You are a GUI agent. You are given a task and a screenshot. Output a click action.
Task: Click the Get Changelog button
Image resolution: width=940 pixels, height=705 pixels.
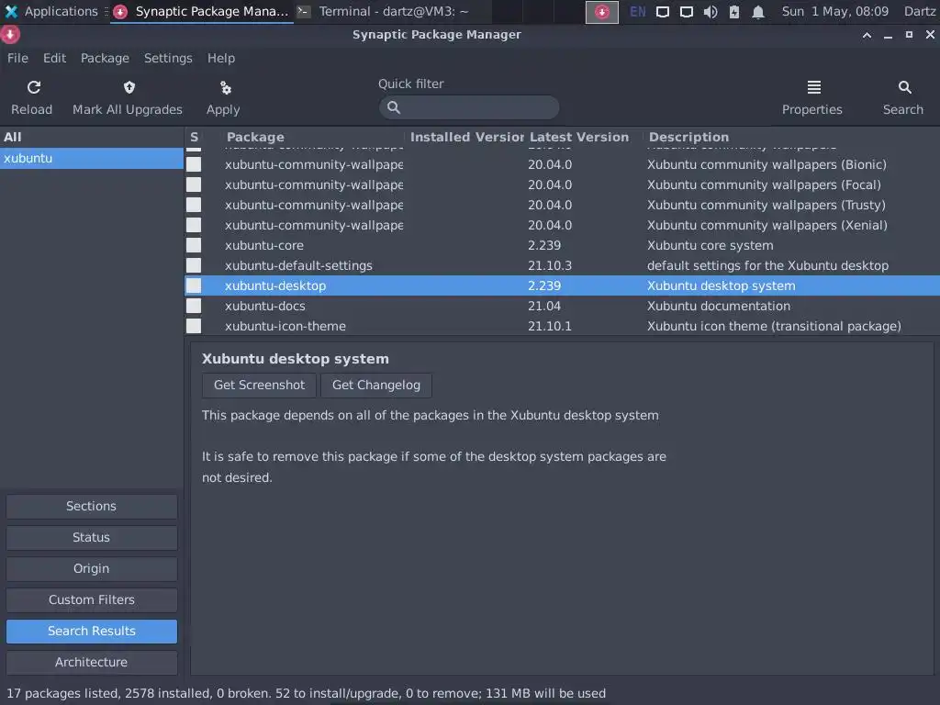click(375, 385)
